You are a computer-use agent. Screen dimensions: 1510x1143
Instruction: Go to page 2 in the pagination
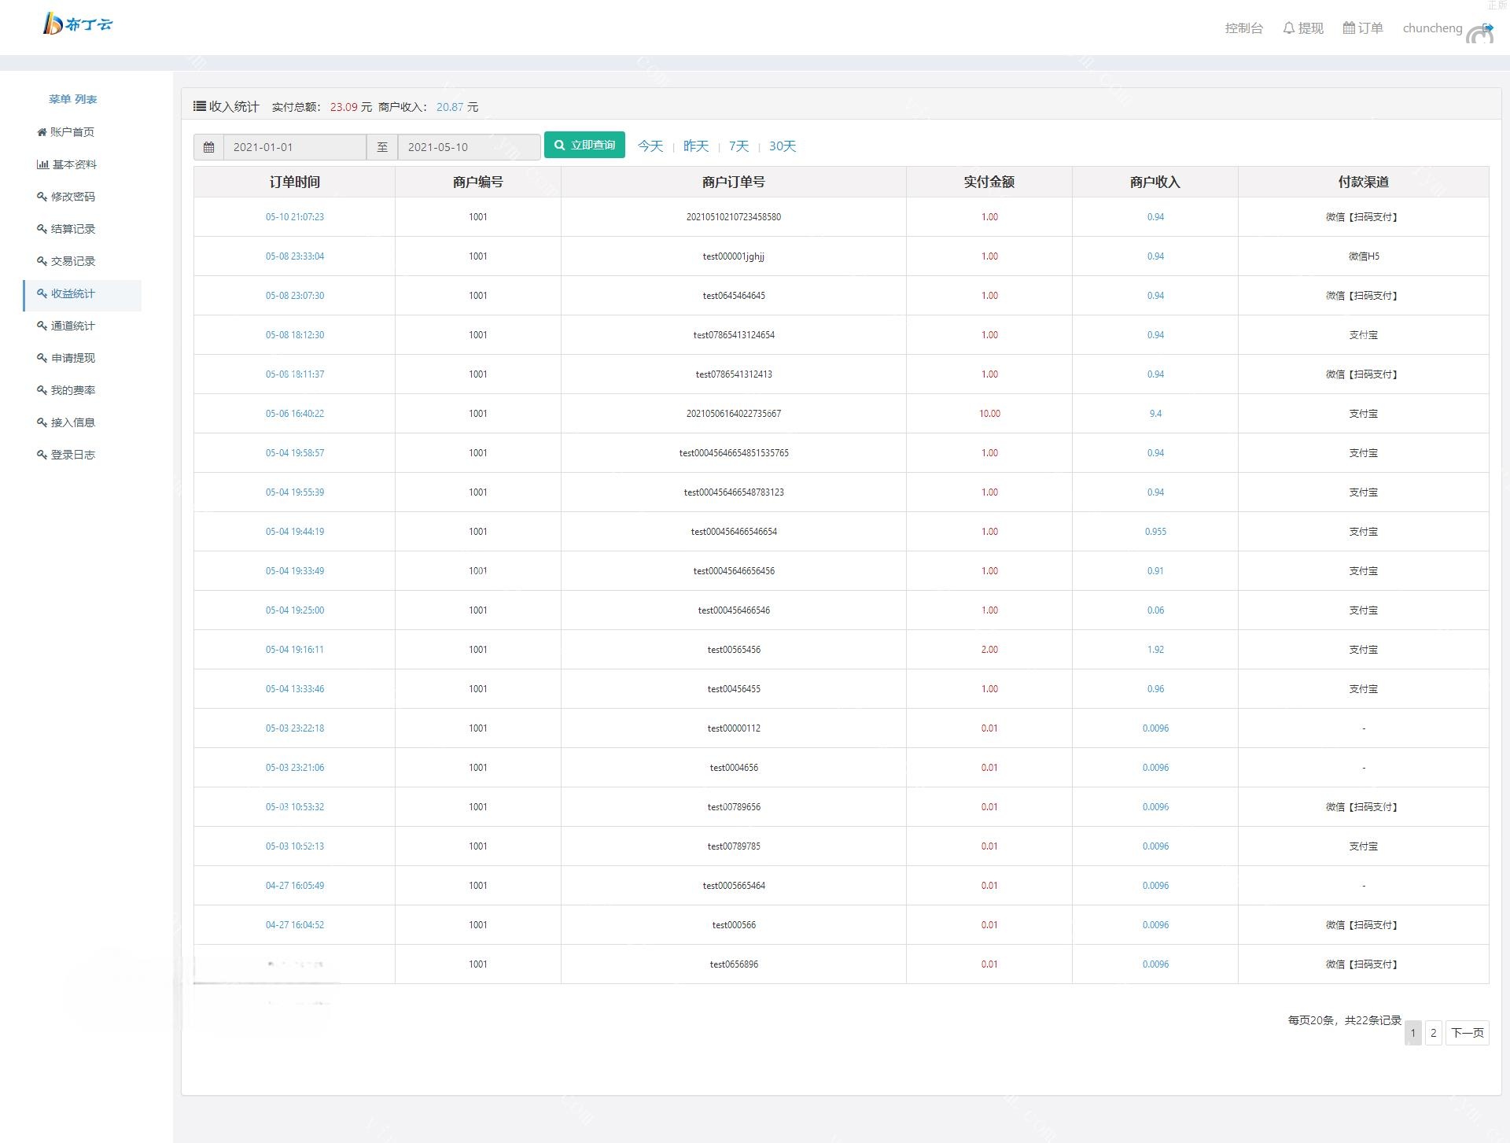pos(1433,1033)
